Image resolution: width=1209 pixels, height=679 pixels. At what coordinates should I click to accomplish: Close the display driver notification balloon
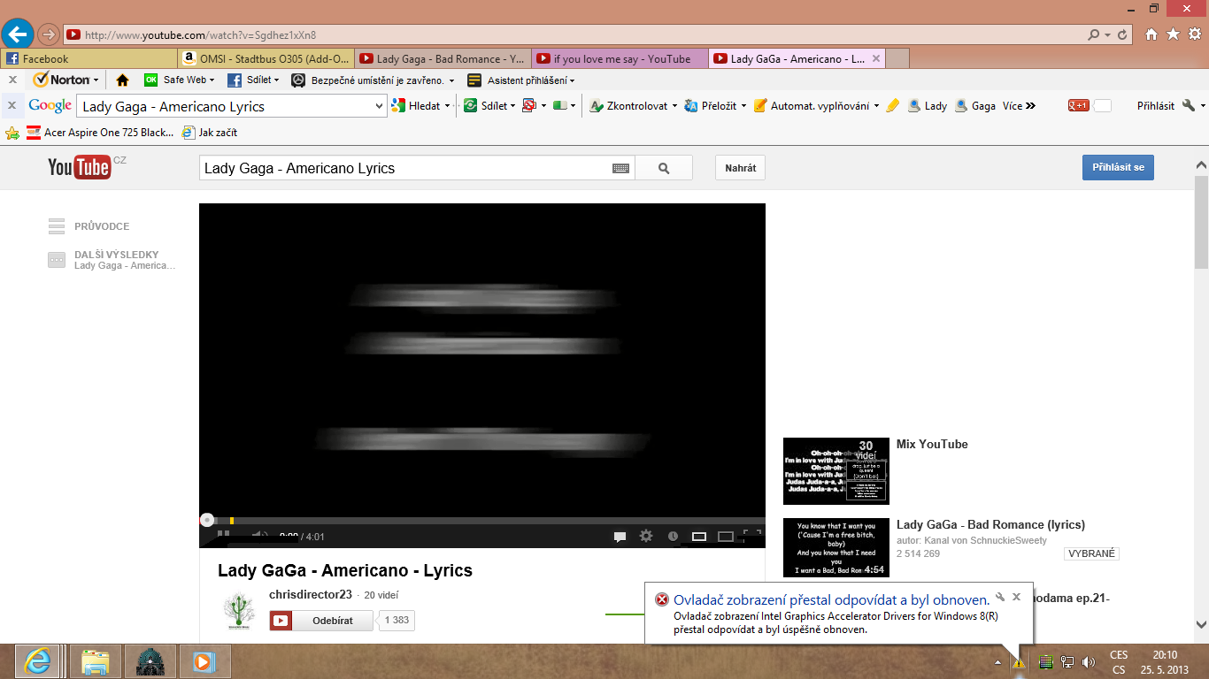(1016, 598)
